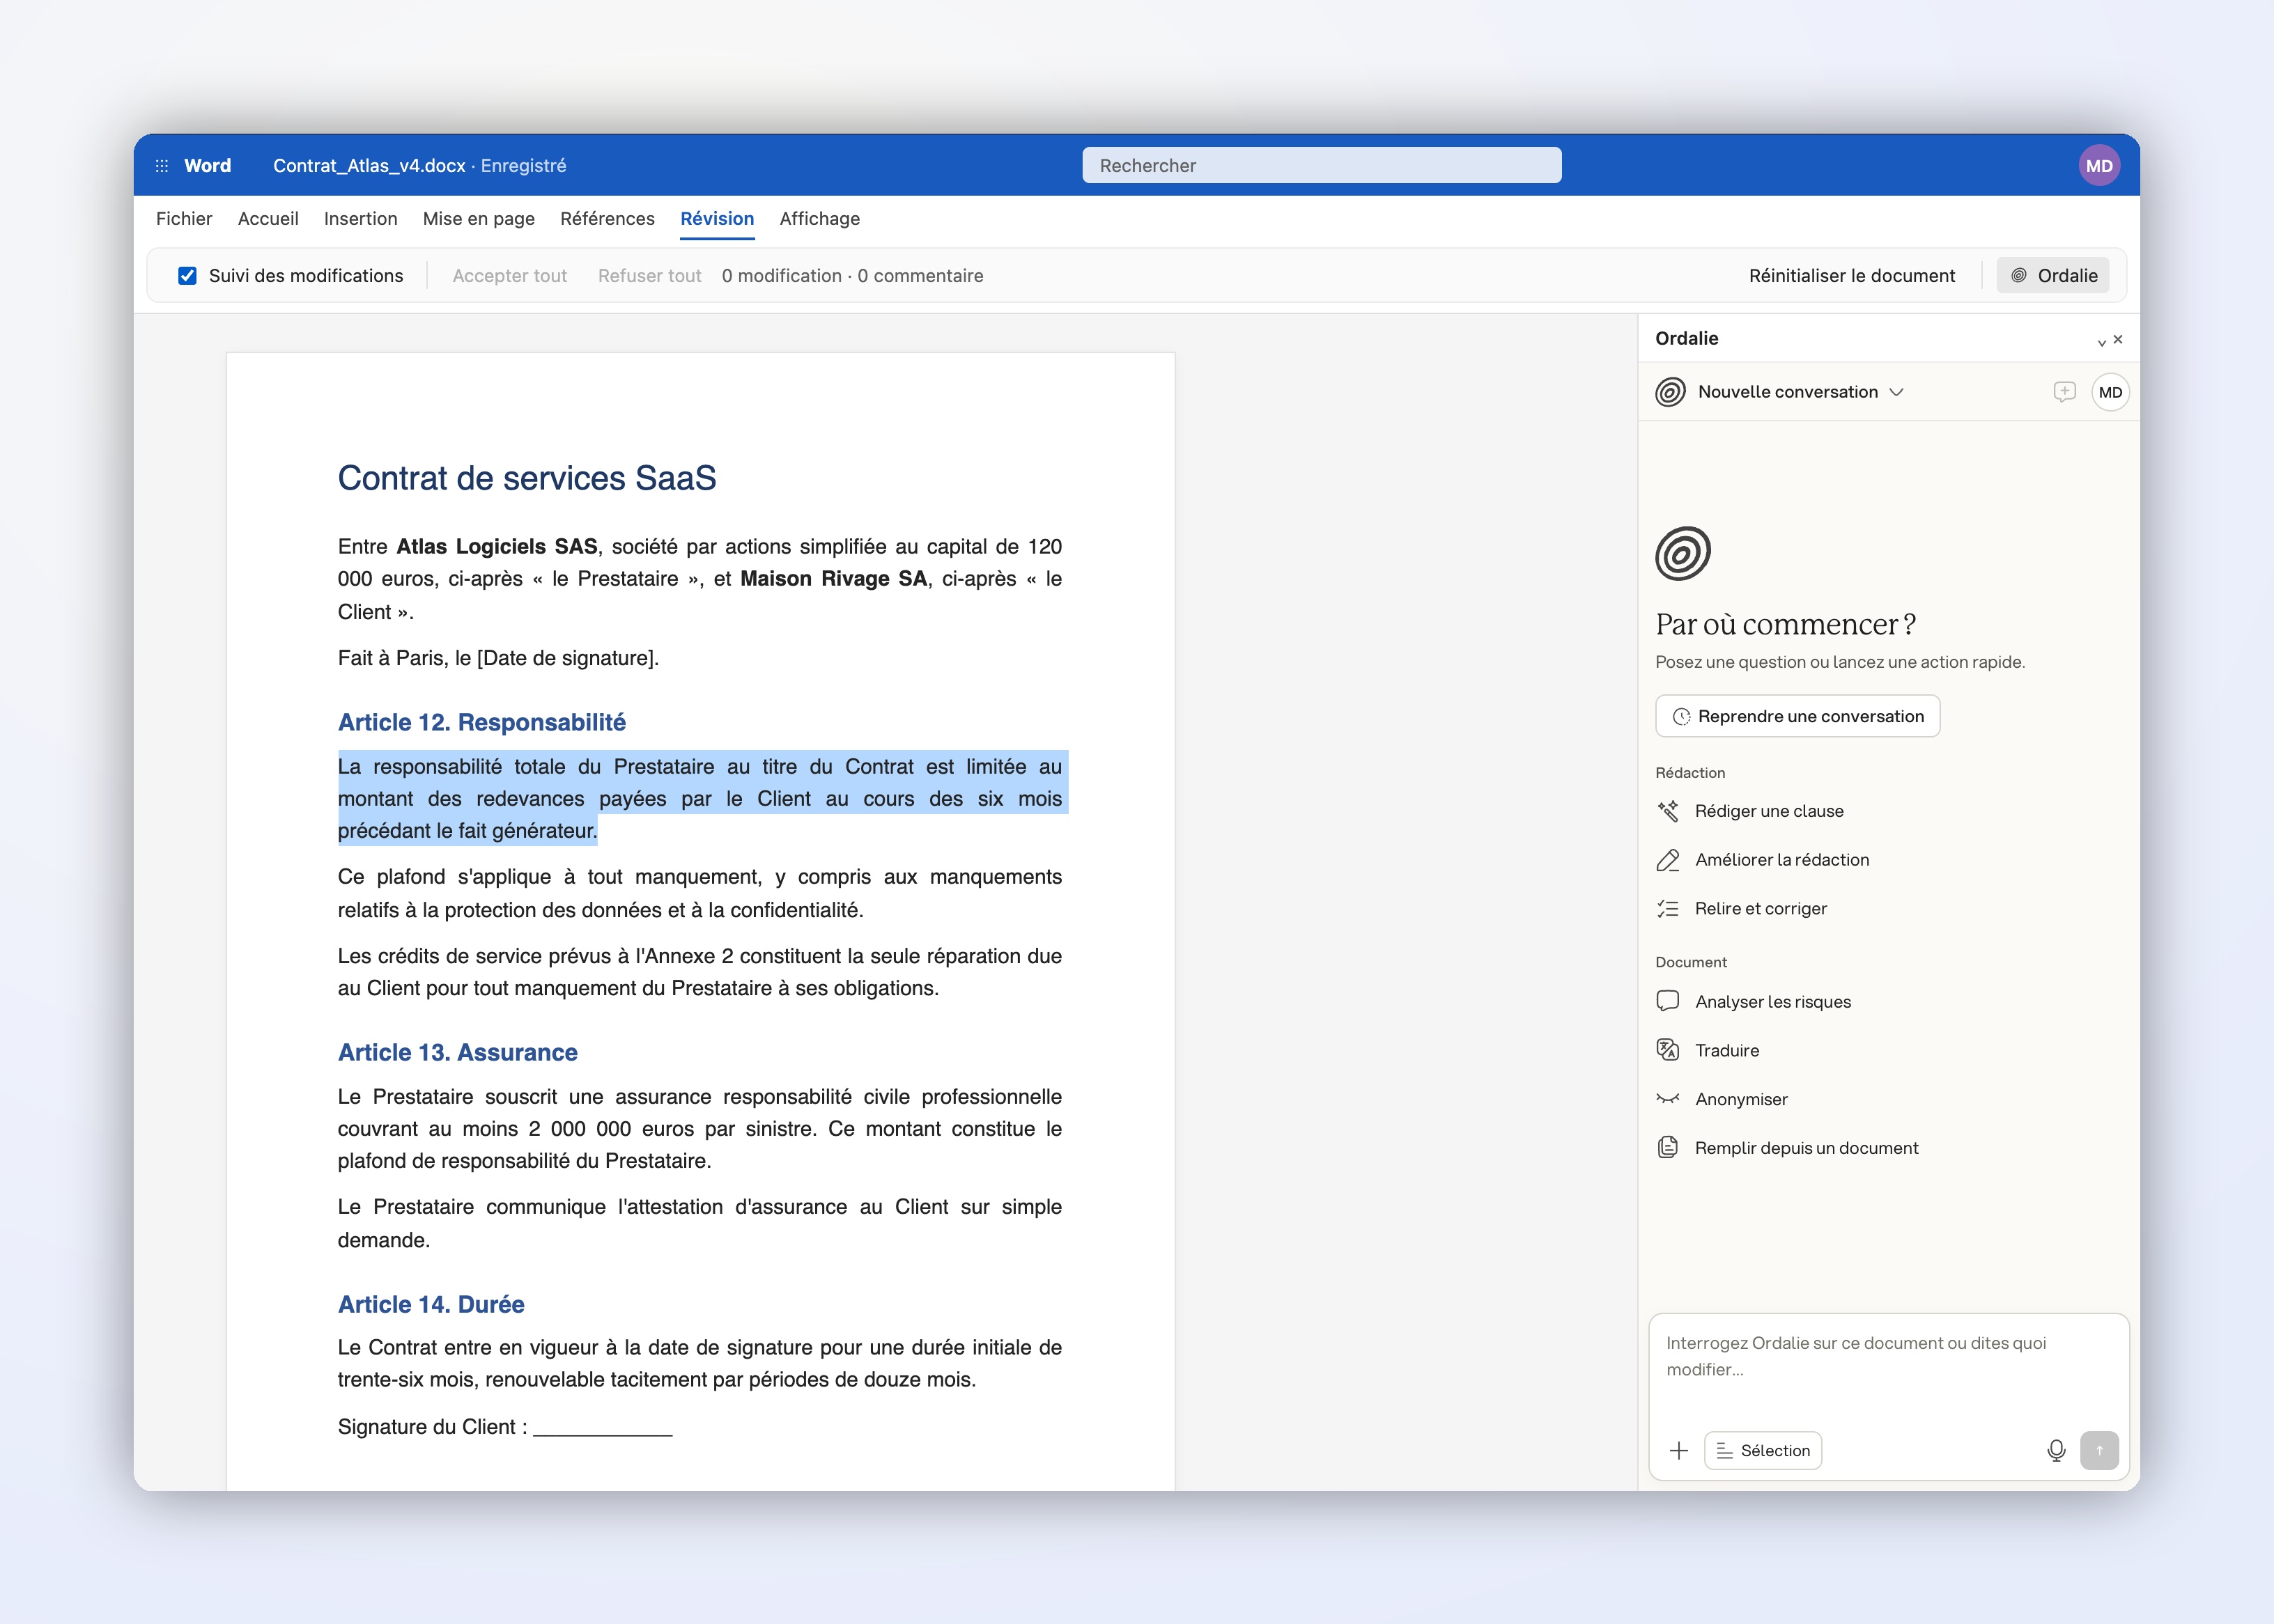Viewport: 2274px width, 1624px height.
Task: Open the Références tab
Action: click(608, 219)
